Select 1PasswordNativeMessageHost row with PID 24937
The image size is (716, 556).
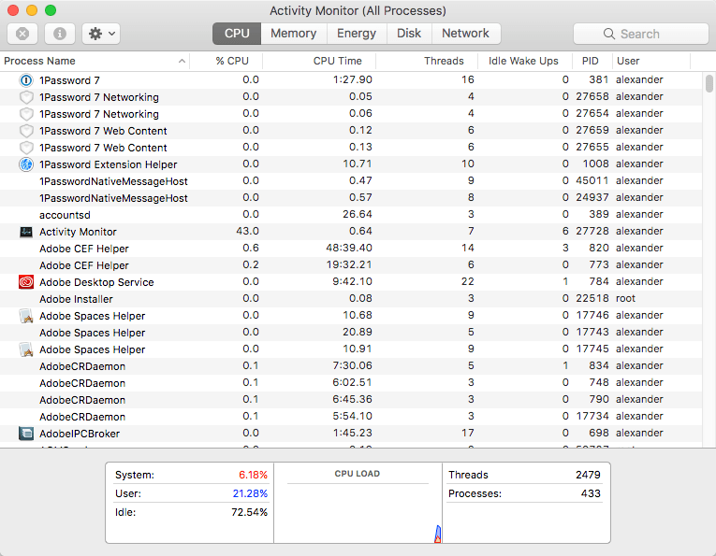pyautogui.click(x=351, y=198)
